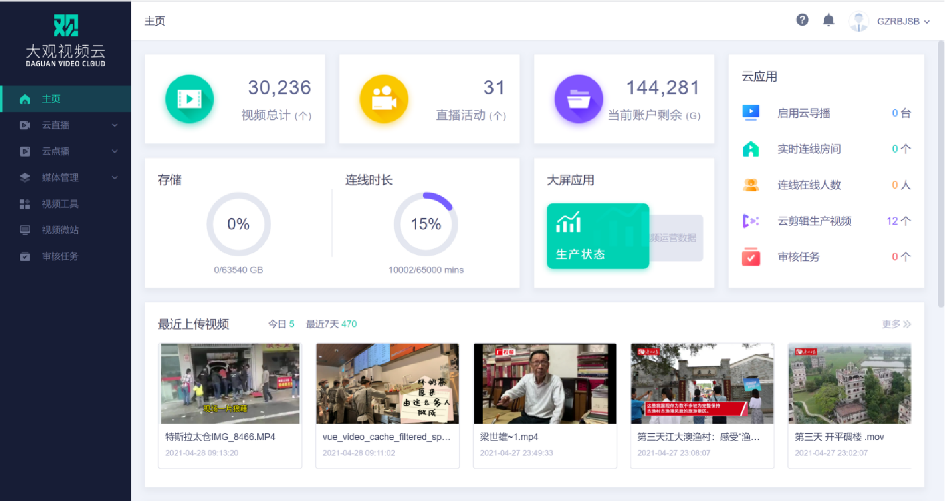Click the red 审核任务 checkmark icon
Image resolution: width=945 pixels, height=501 pixels.
coord(751,257)
